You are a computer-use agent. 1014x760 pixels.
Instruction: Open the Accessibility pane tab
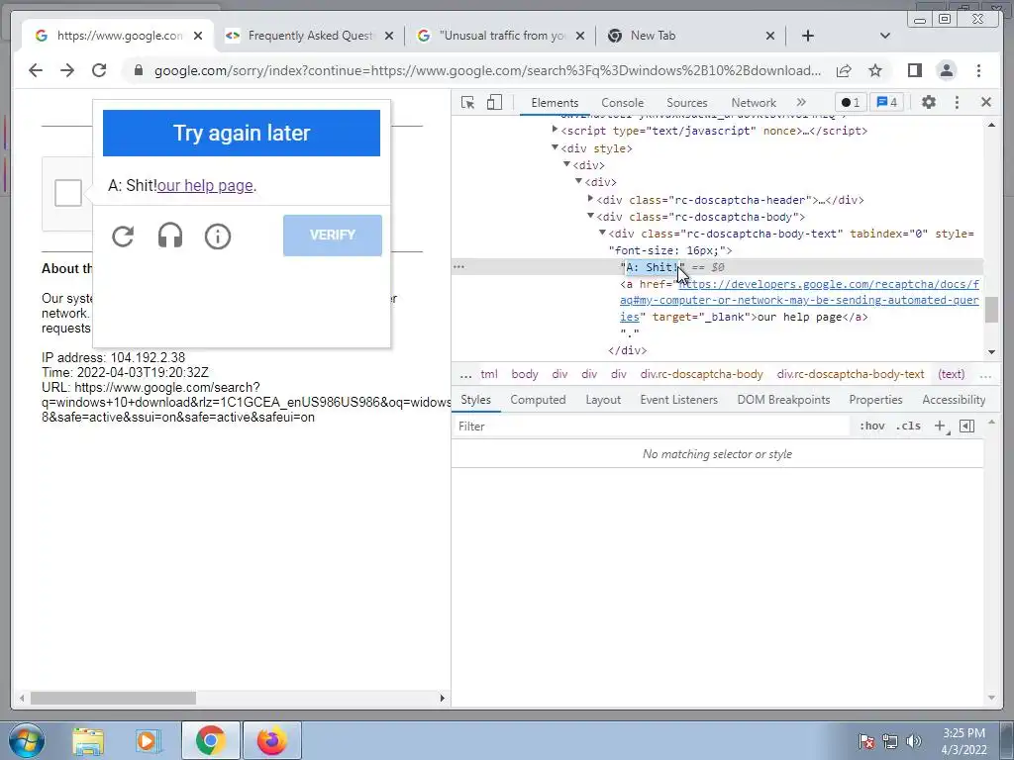click(954, 400)
